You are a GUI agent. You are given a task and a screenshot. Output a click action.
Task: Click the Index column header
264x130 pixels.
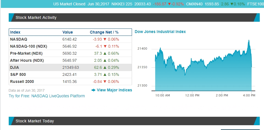[15, 32]
